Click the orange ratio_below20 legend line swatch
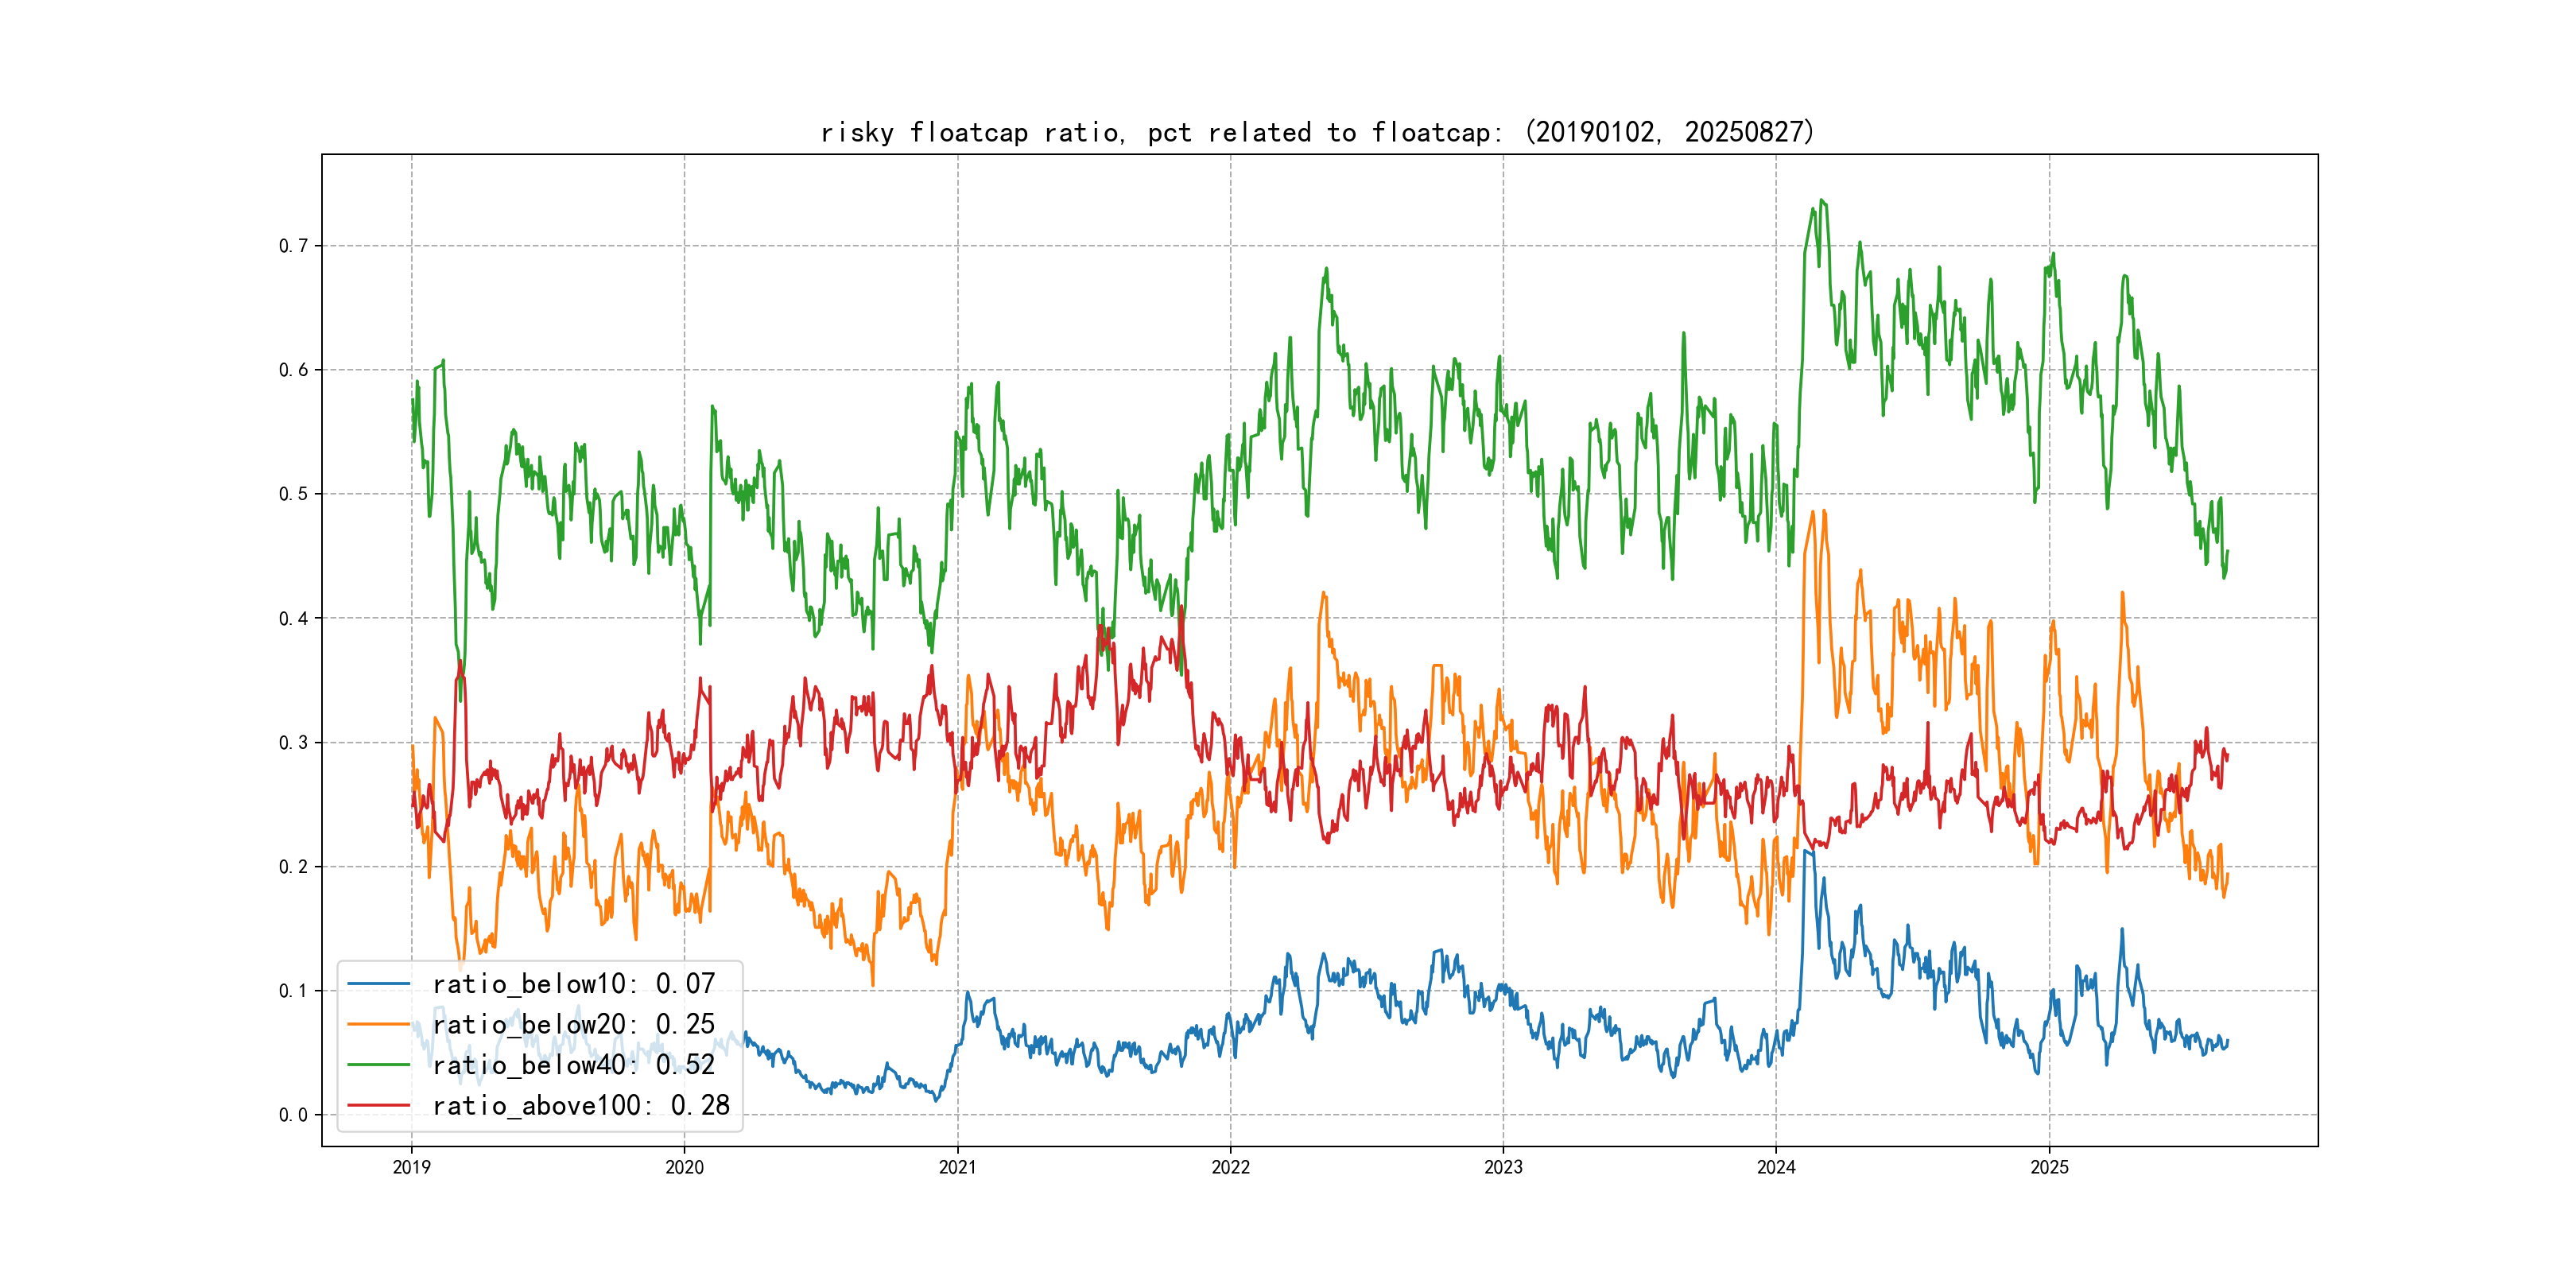 (x=378, y=1024)
